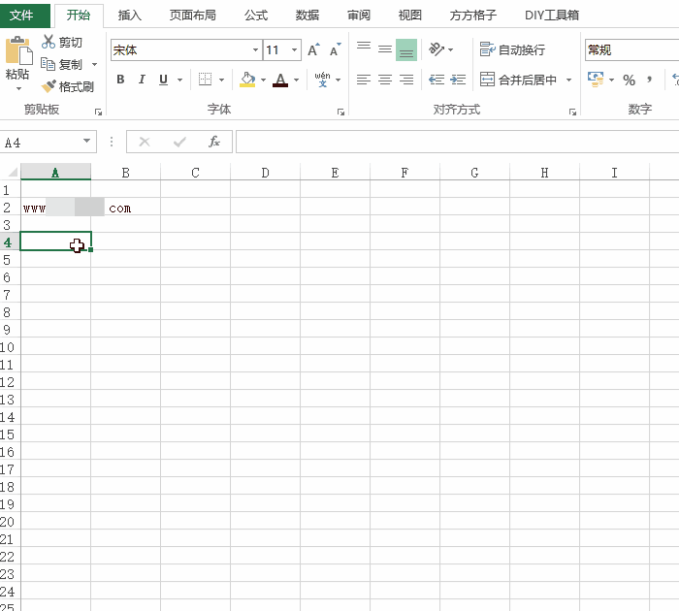Select row 10 header
The height and width of the screenshot is (611, 679).
pos(10,347)
